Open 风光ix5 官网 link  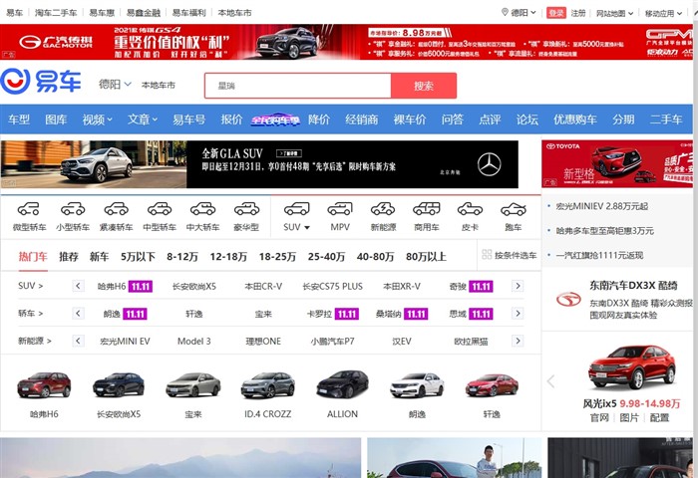599,418
